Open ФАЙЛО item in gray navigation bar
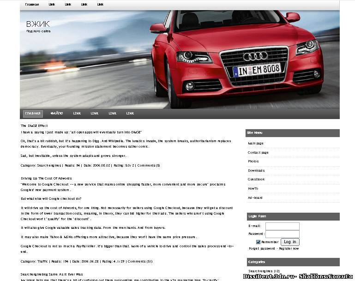 click(57, 113)
